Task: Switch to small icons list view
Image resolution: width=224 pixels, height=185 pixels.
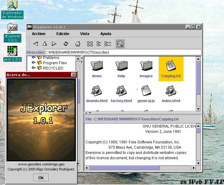Action: 99,44
